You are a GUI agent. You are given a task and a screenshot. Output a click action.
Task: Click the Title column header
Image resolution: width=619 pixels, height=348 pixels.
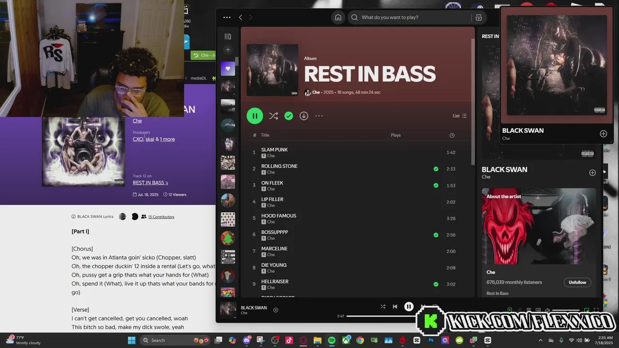[x=265, y=135]
